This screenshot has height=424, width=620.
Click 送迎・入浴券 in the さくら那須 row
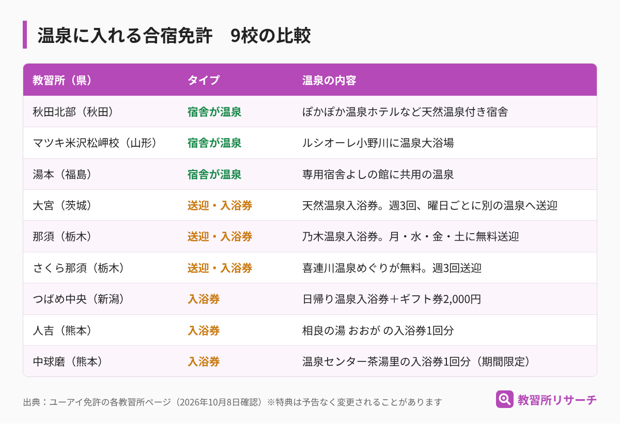click(220, 268)
